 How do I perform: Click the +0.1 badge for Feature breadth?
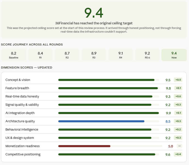(178, 88)
